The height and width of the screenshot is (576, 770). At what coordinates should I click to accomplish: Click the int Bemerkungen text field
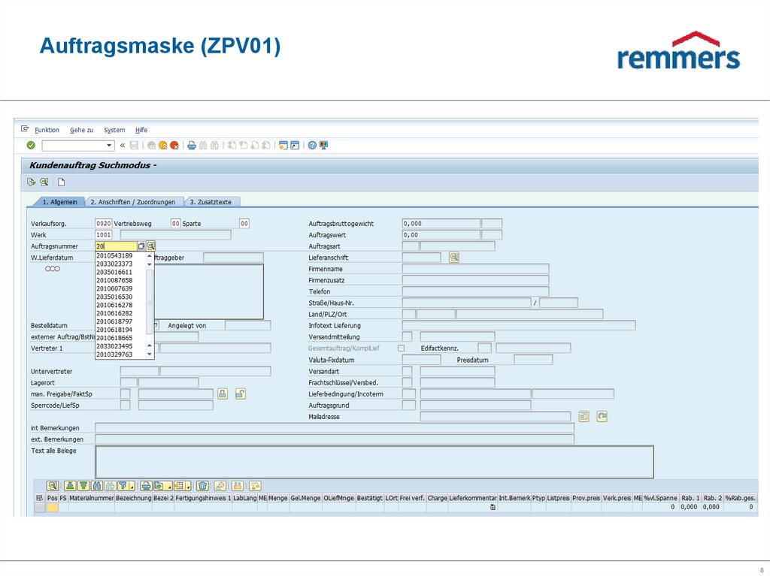click(335, 428)
